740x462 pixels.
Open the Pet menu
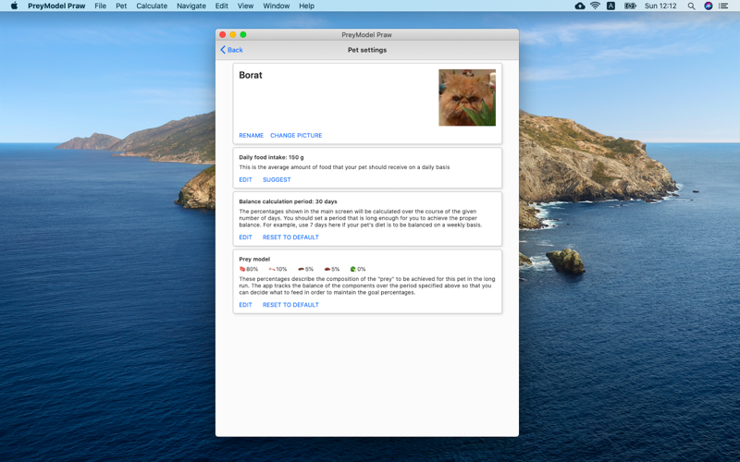tap(121, 6)
